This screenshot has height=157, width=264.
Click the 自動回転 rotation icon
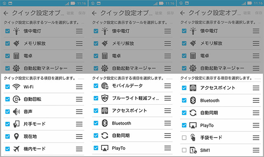(x=16, y=99)
